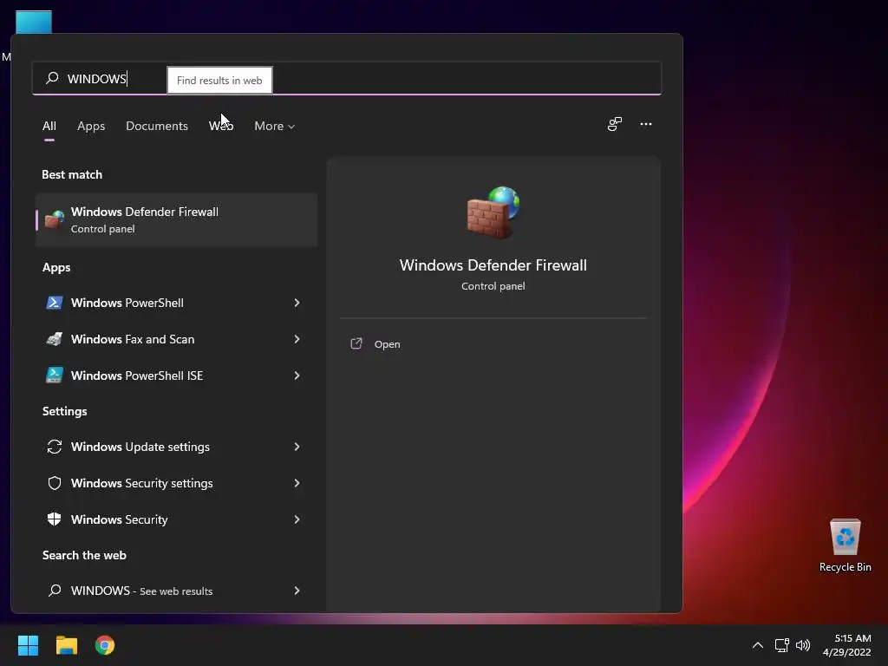Expand WINDOWS web results arrow

(x=297, y=591)
